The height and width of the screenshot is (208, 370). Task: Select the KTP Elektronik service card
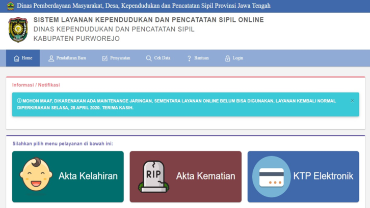[x=303, y=176]
